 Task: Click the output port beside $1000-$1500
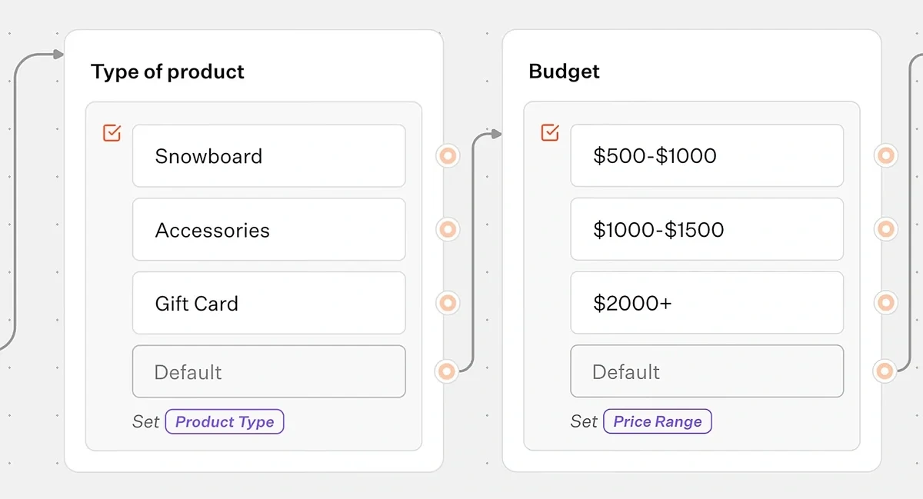click(x=885, y=228)
